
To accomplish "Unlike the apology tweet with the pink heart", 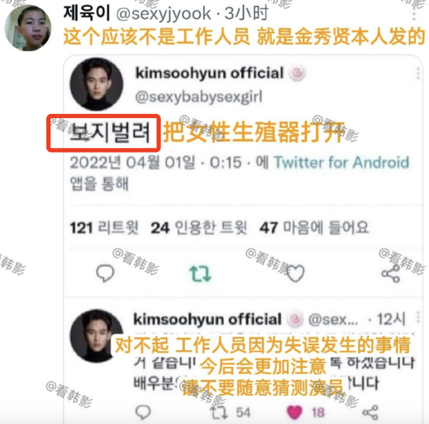I will click(294, 412).
